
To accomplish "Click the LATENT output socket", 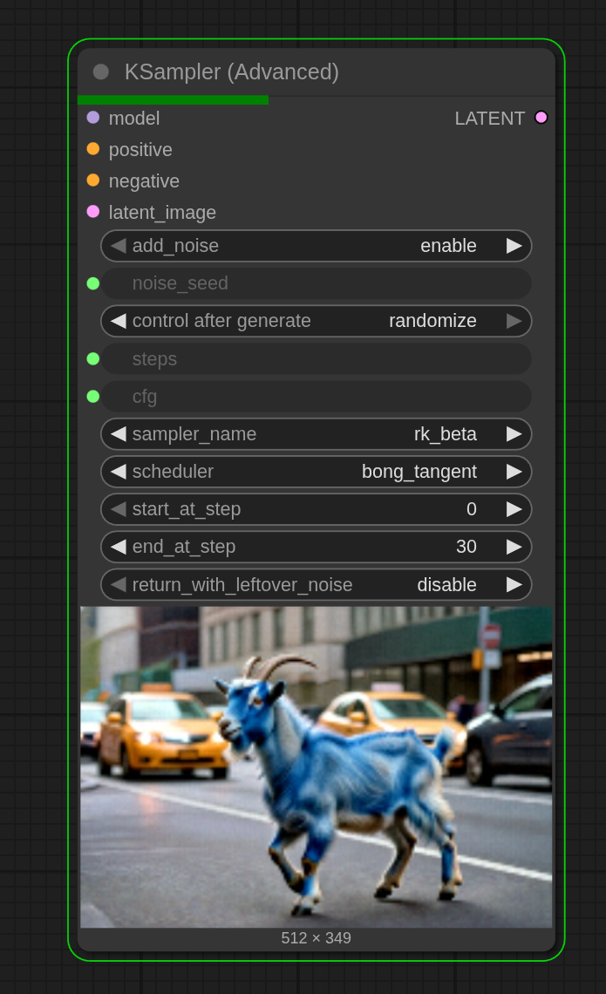I will tap(541, 118).
